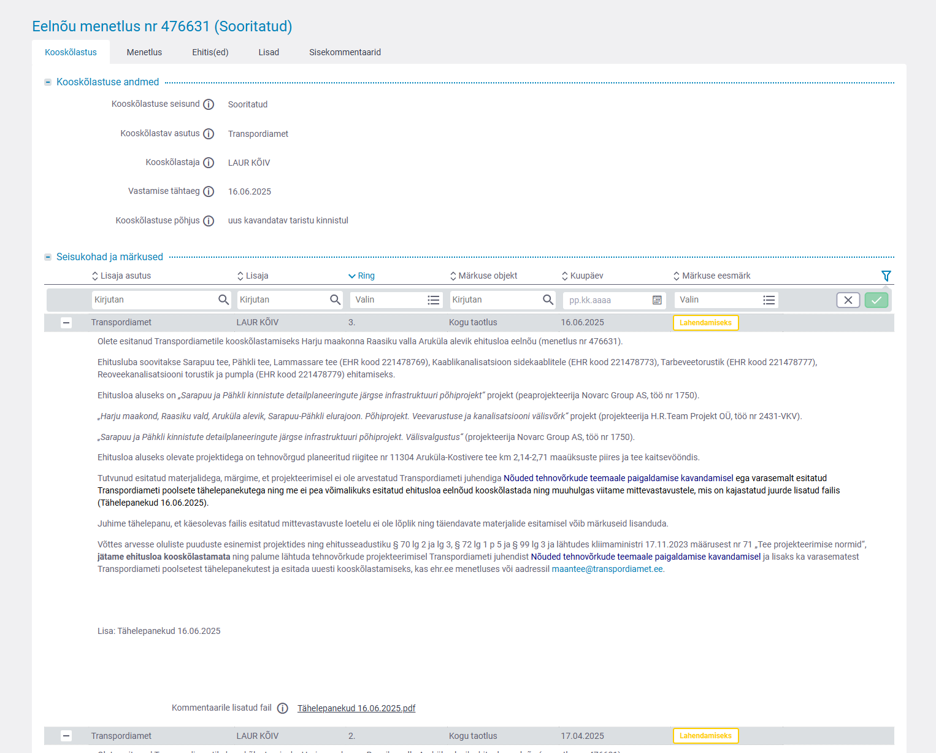
Task: Toggle the table filter funnel icon
Action: (886, 276)
